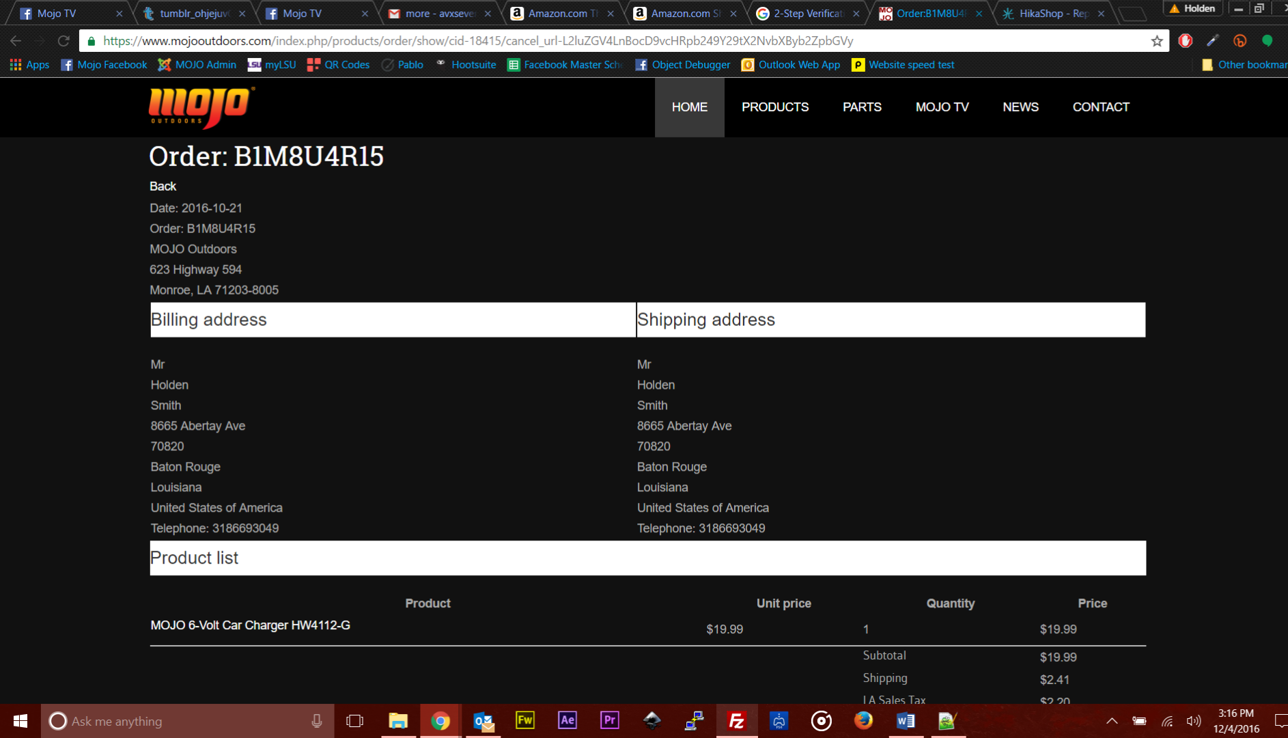
Task: Launch Adobe After Effects from taskbar
Action: click(568, 721)
